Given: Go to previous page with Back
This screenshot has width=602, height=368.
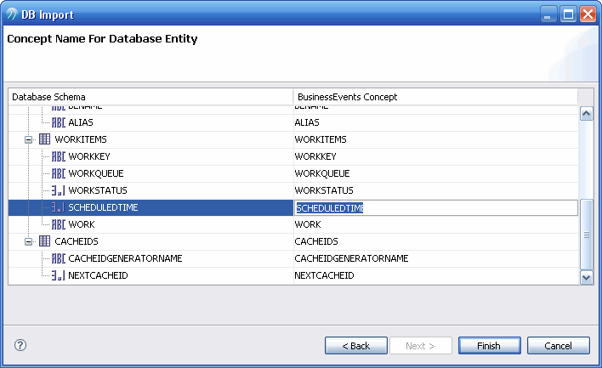Looking at the screenshot, I should pos(355,346).
